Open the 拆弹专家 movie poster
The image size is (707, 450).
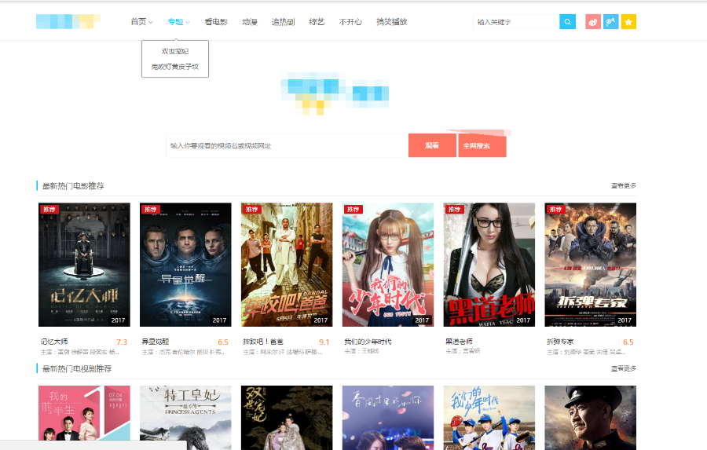(x=590, y=265)
